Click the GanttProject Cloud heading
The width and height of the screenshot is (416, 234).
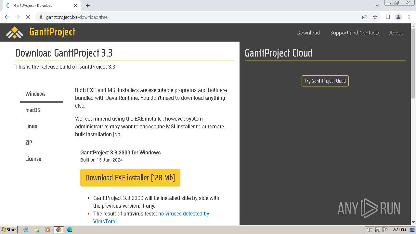pos(279,53)
